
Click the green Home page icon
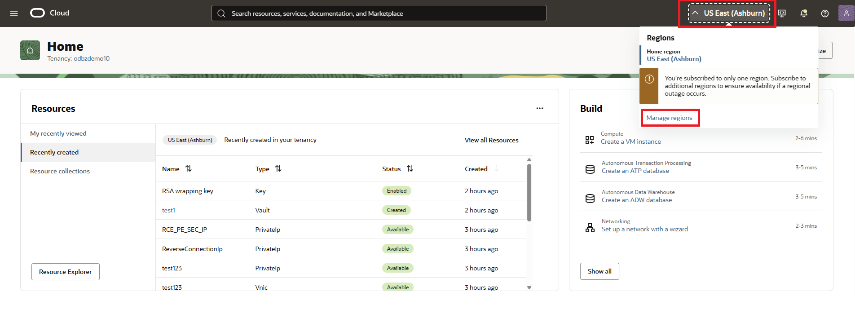30,50
